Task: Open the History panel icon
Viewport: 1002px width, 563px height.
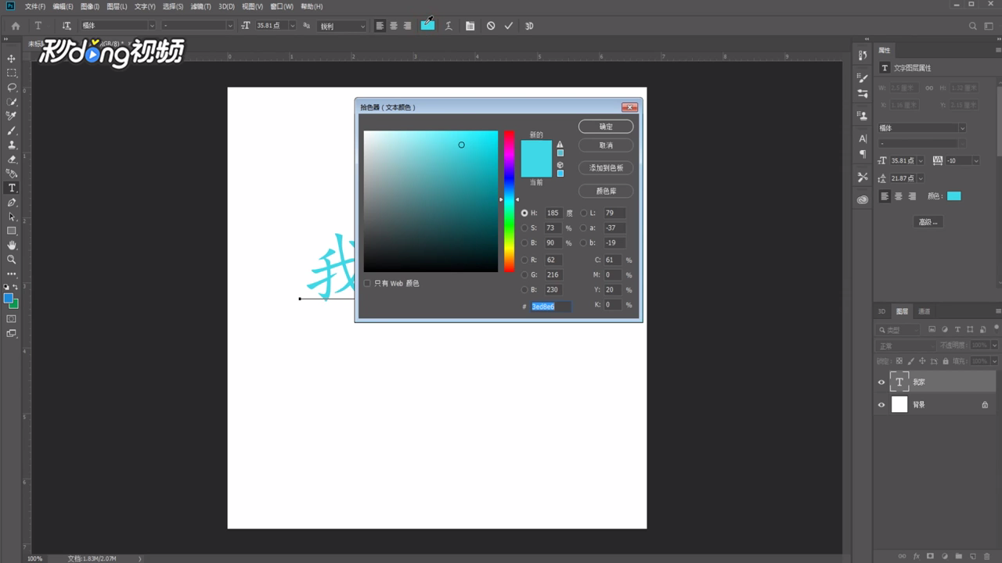Action: (863, 56)
